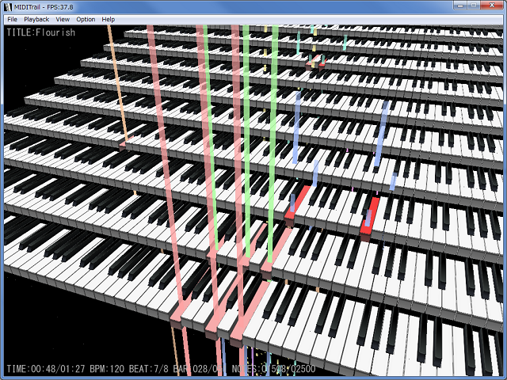Click the TITLE:Flourish overlay text
This screenshot has width=507, height=380.
(x=40, y=32)
